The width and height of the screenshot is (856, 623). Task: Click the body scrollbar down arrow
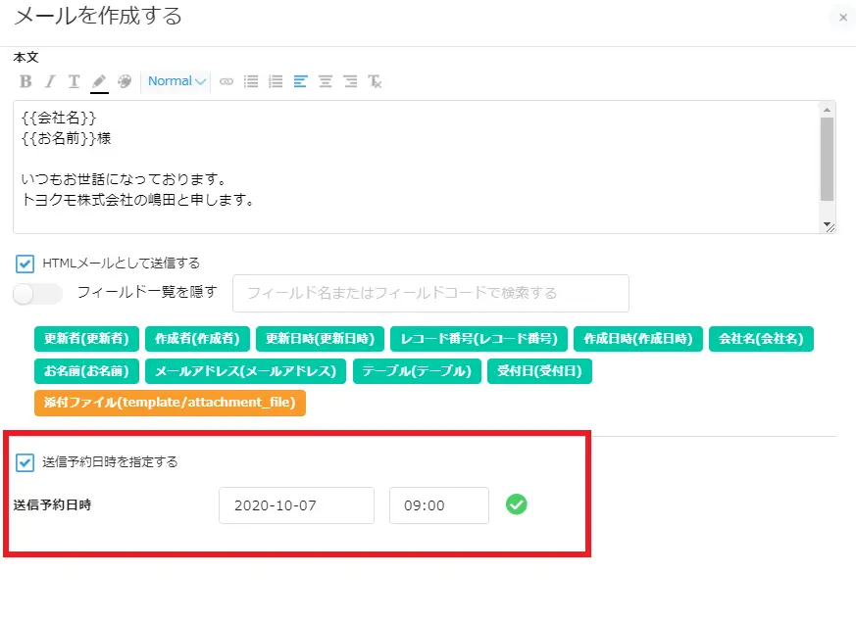pyautogui.click(x=827, y=224)
